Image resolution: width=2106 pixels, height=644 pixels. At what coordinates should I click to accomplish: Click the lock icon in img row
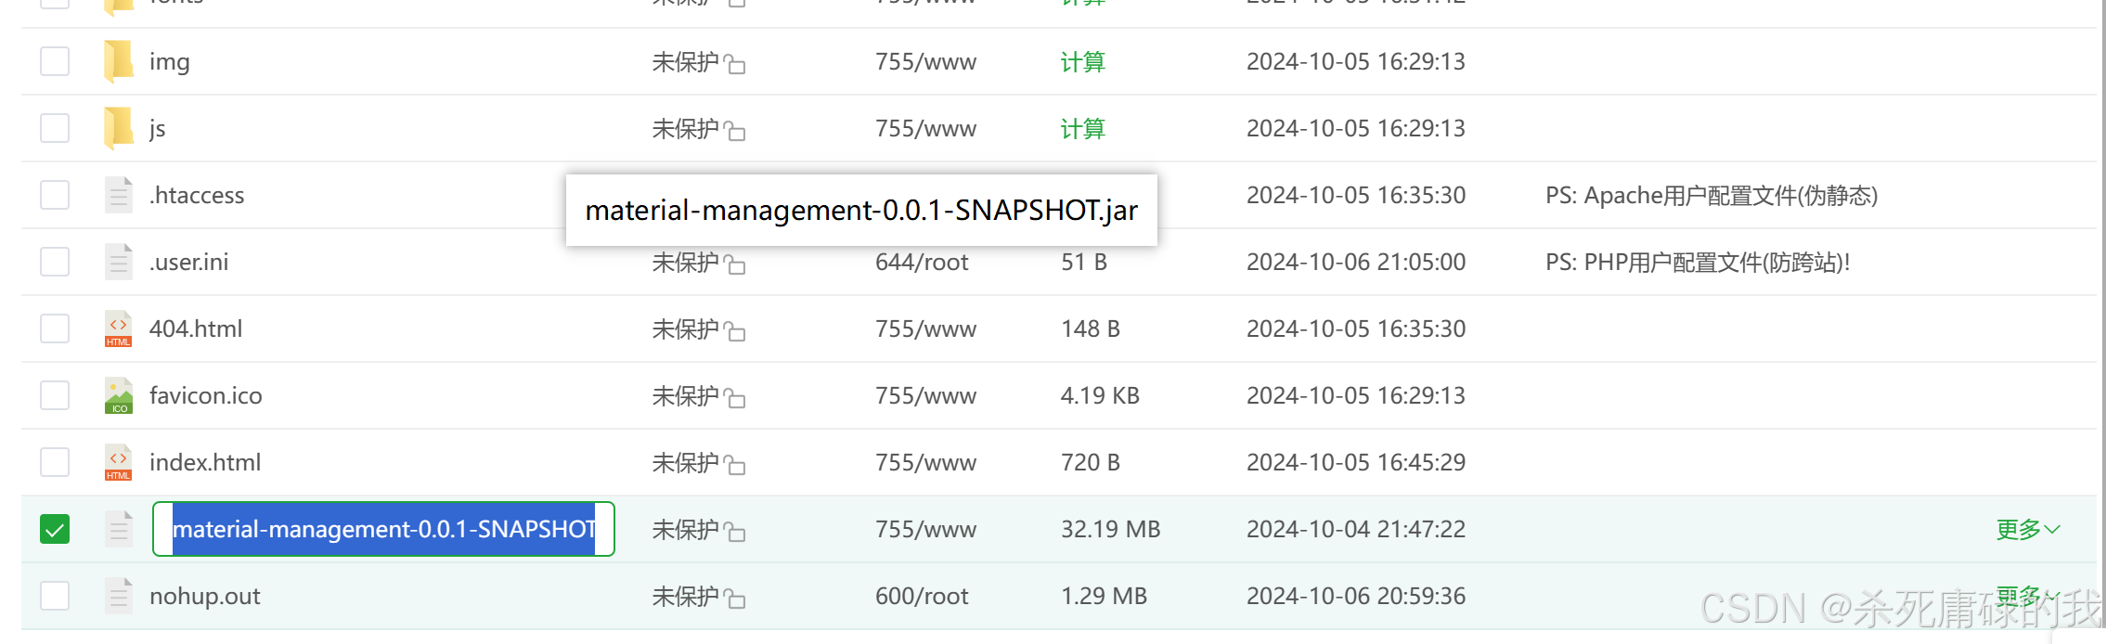tap(735, 64)
